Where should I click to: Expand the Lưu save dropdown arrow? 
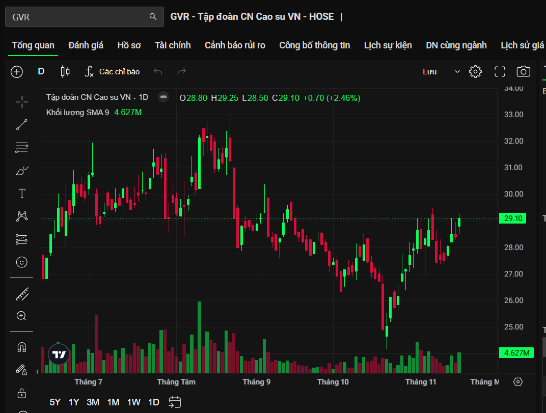[457, 72]
